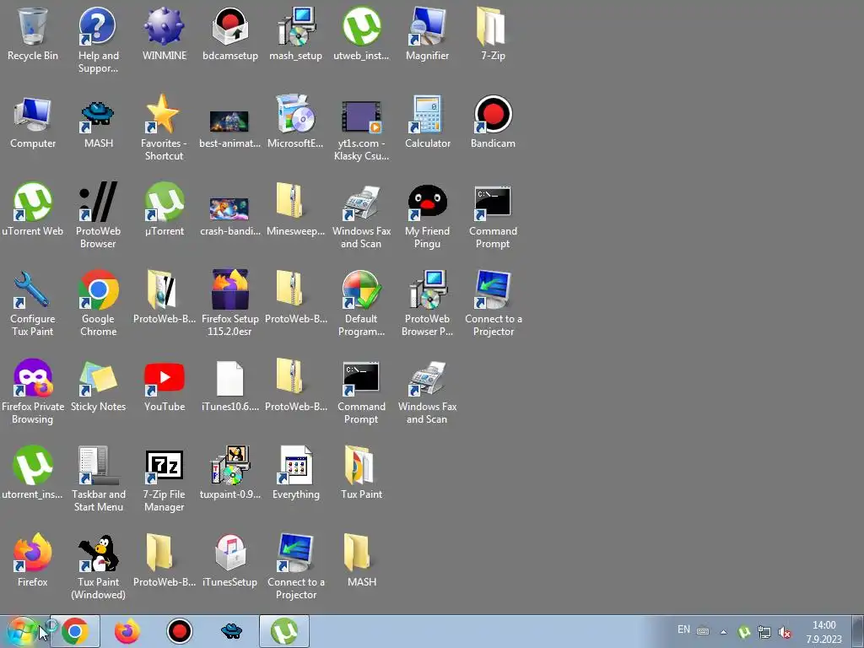The width and height of the screenshot is (864, 648).
Task: Open Taskbar and Start Menu shortcut
Action: [x=98, y=478]
